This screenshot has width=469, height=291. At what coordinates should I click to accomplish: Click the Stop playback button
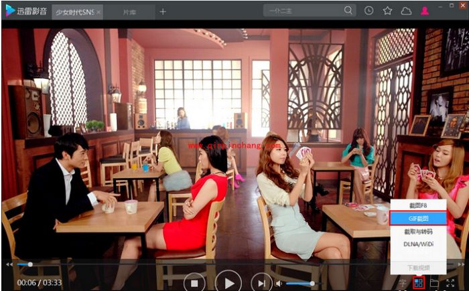(194, 283)
